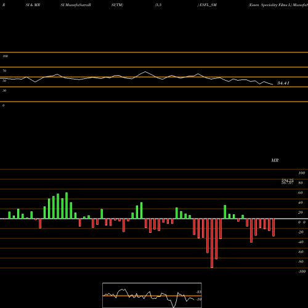This screenshot has width=308, height=308.
Task: Click the MR axis label 40
Action: click(x=301, y=203)
